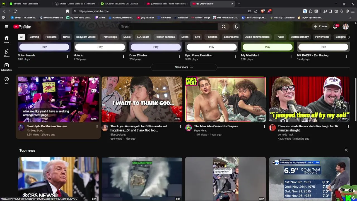The width and height of the screenshot is (357, 201).
Task: Open the YouTube guide hamburger menu
Action: point(7,27)
